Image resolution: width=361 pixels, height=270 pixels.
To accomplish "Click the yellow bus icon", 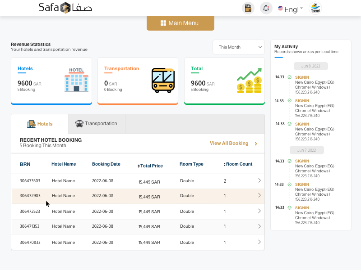I will click(163, 81).
